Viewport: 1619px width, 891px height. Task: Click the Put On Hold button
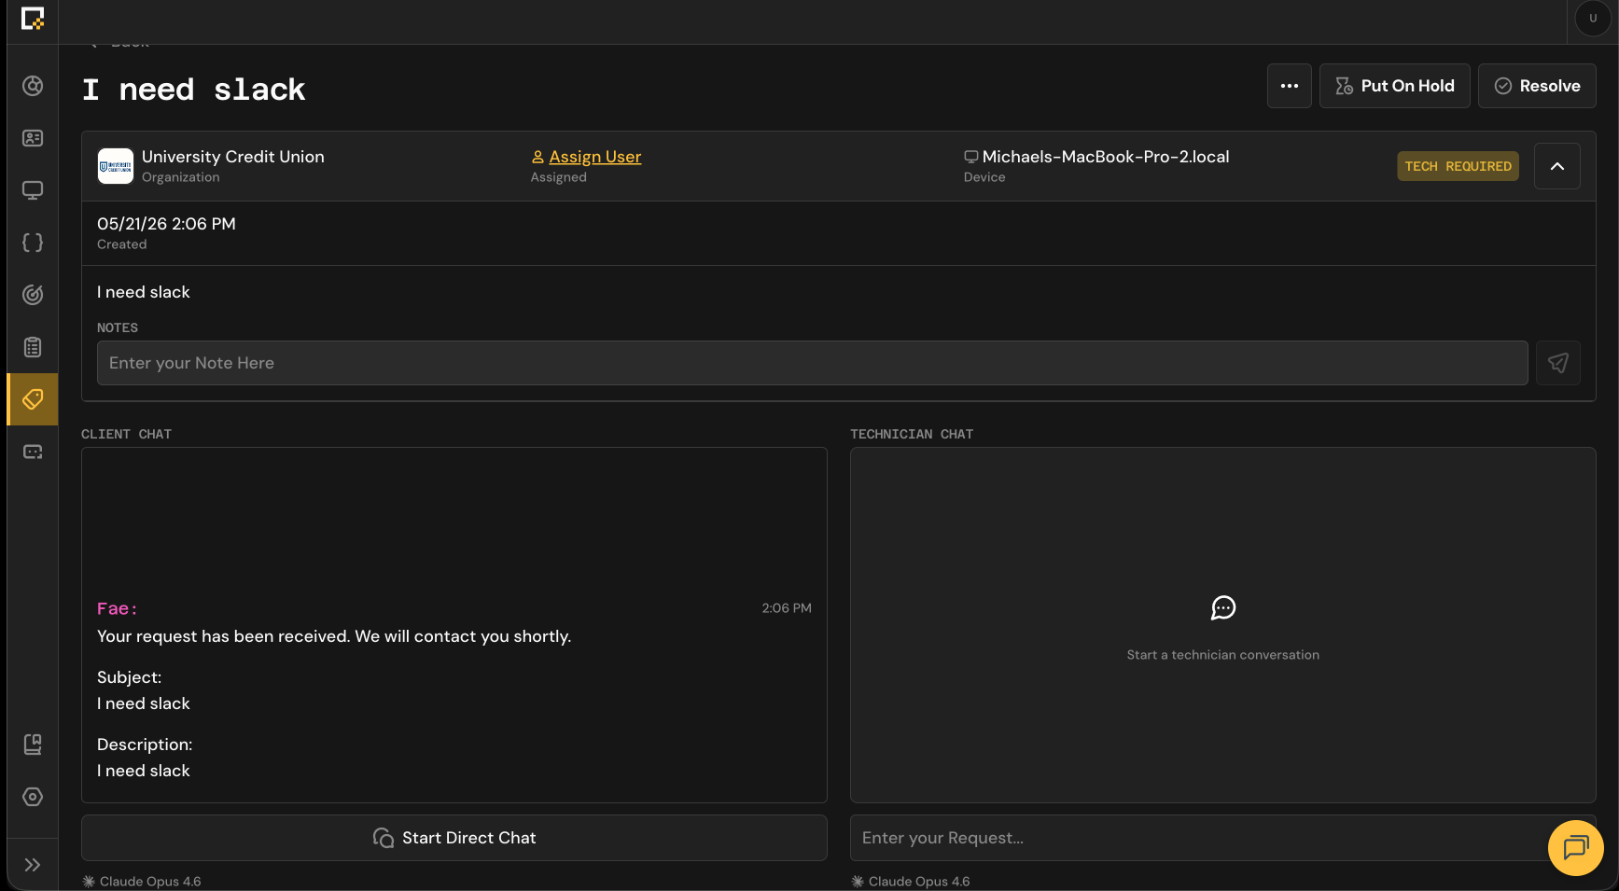(1394, 86)
